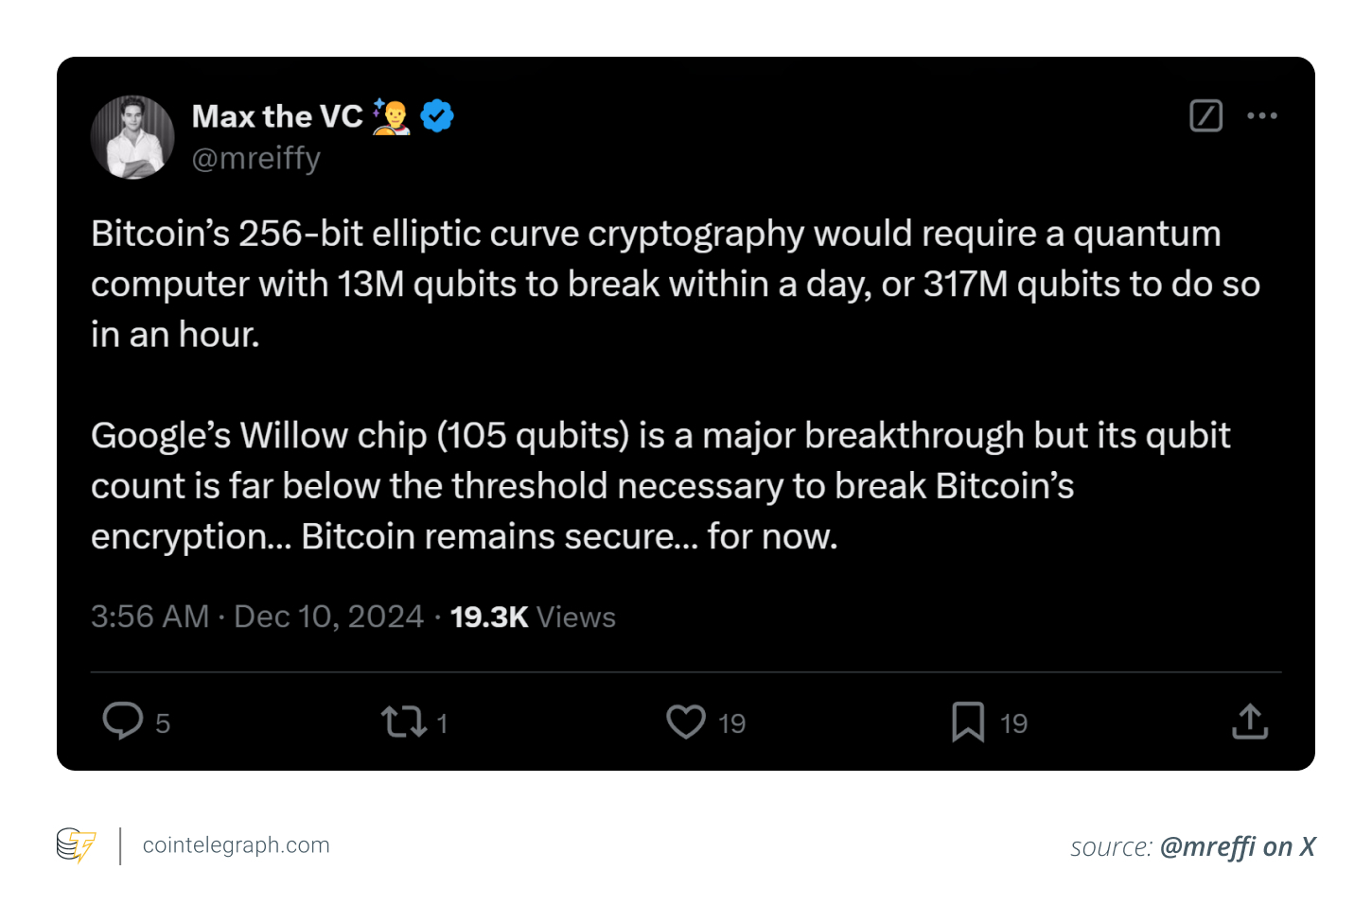This screenshot has height=922, width=1372.
Task: Select Max the VC display name
Action: [x=276, y=115]
